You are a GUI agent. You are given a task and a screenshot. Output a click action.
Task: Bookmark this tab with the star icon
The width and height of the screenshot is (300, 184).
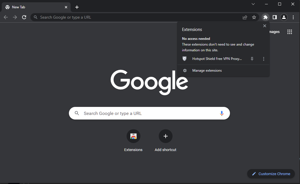[x=254, y=17]
